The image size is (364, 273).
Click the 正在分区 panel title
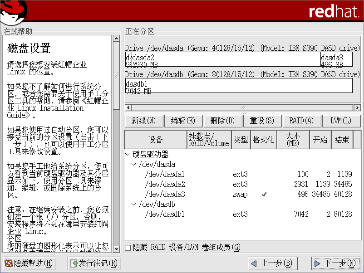(x=139, y=31)
